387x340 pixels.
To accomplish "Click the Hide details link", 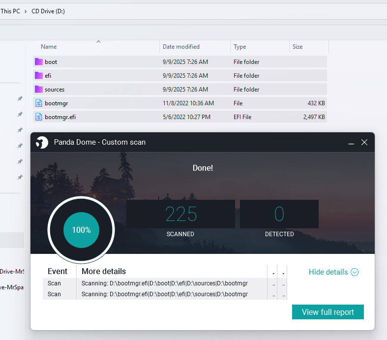I will click(x=328, y=272).
